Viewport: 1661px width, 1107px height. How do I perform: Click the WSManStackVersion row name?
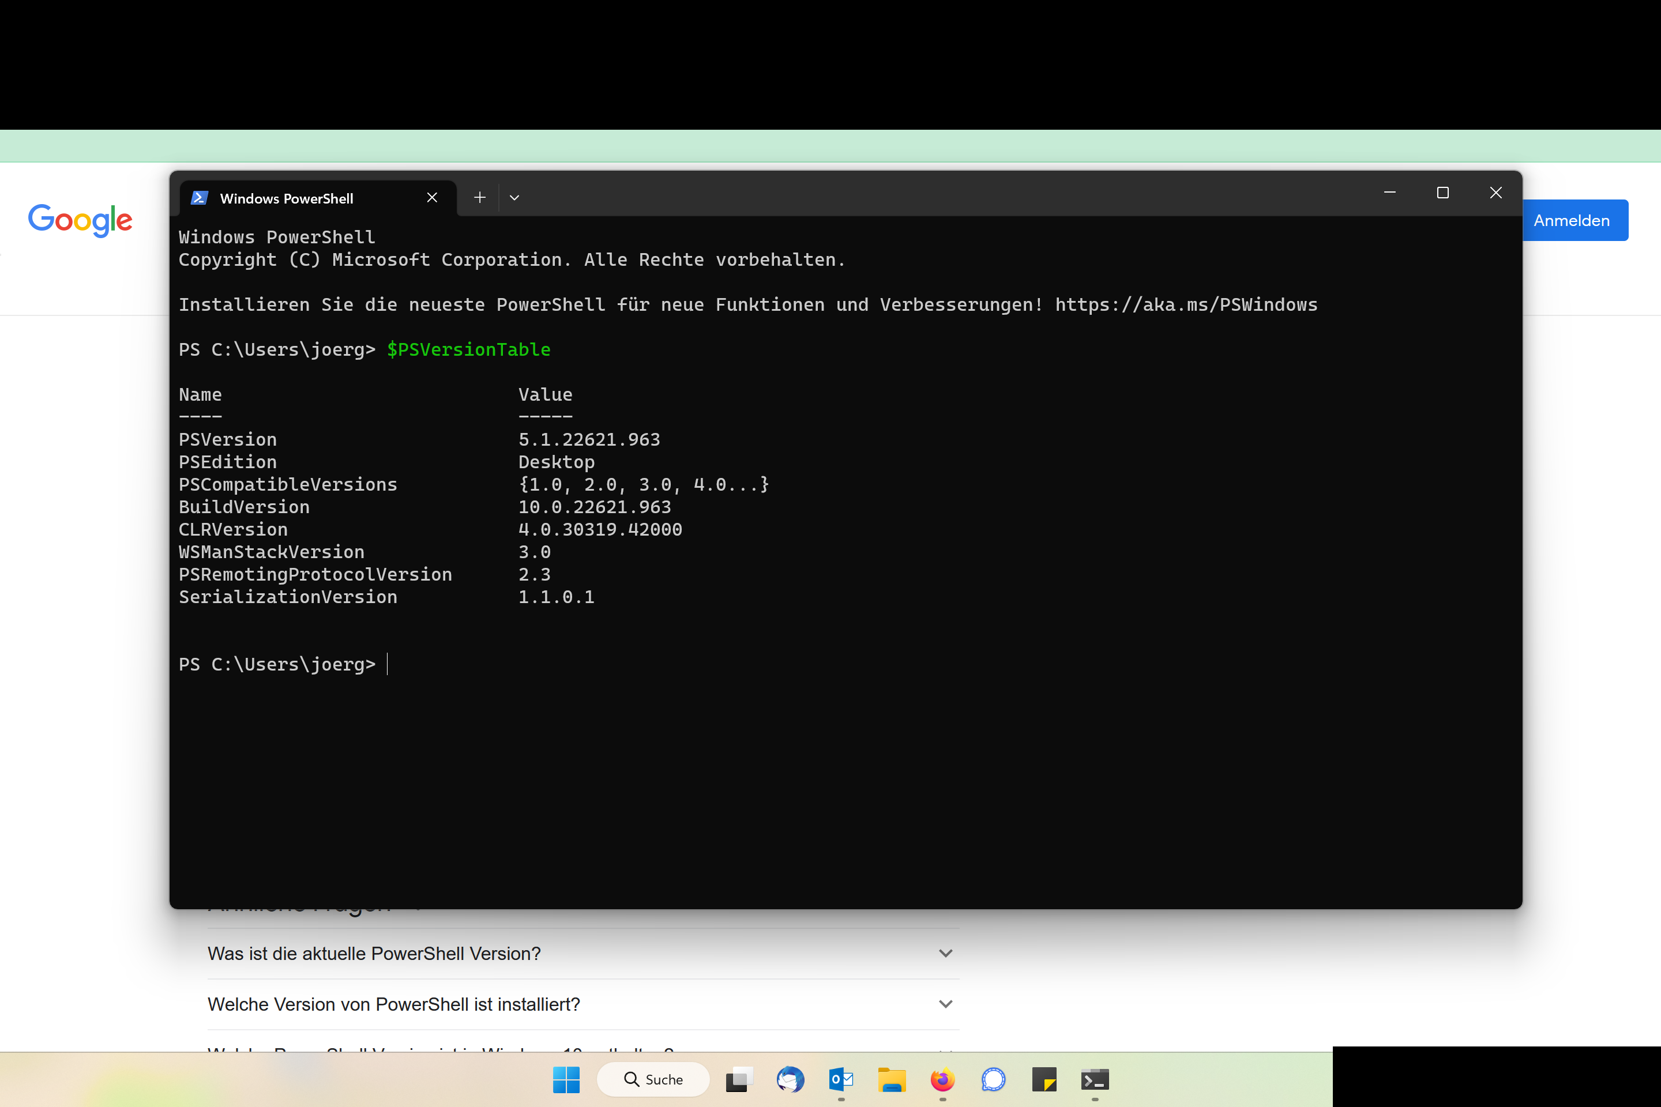pos(272,552)
